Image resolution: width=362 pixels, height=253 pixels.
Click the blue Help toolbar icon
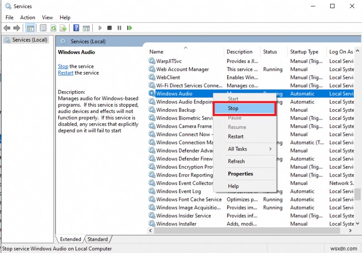[76, 28]
